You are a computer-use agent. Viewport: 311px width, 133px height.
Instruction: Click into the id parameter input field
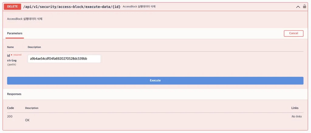(64, 59)
